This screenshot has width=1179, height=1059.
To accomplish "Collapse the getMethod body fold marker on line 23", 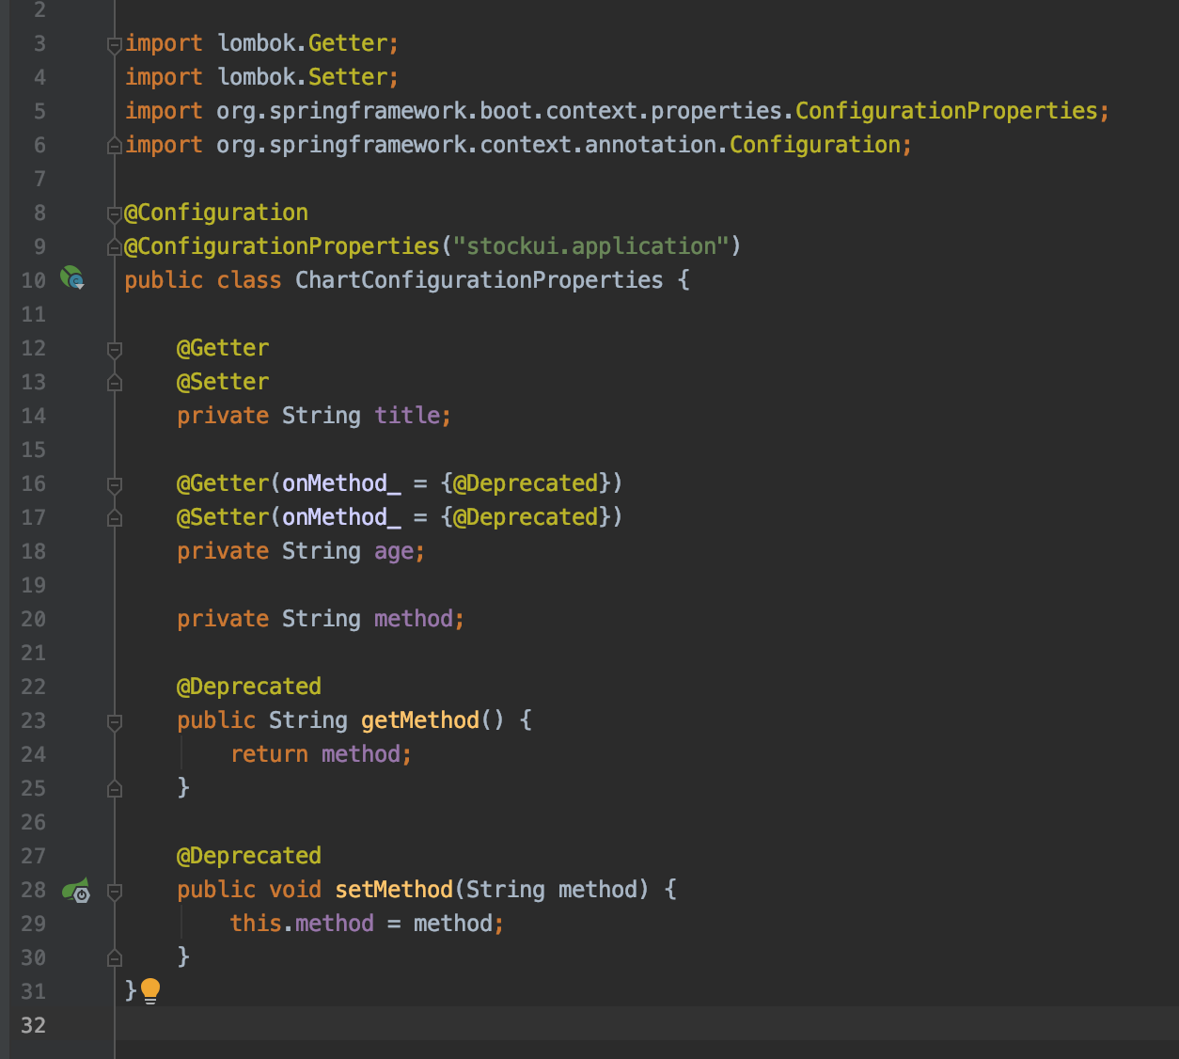I will [114, 722].
